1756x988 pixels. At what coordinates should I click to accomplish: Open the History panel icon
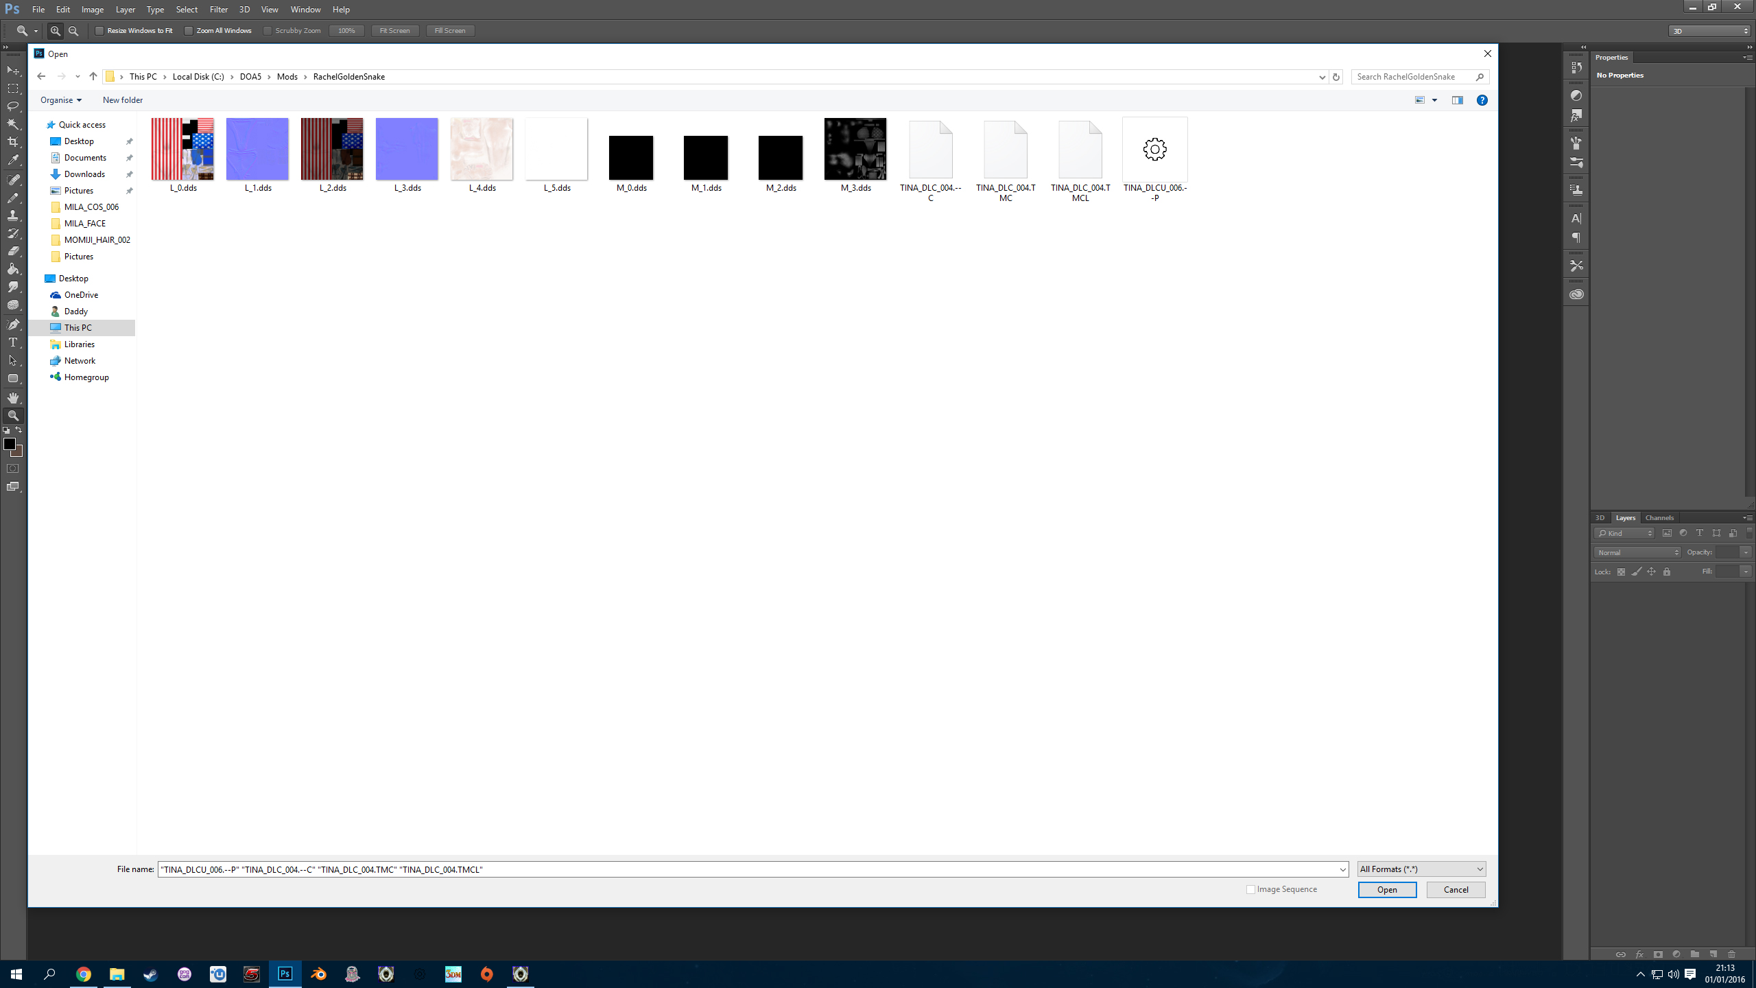(x=1576, y=68)
